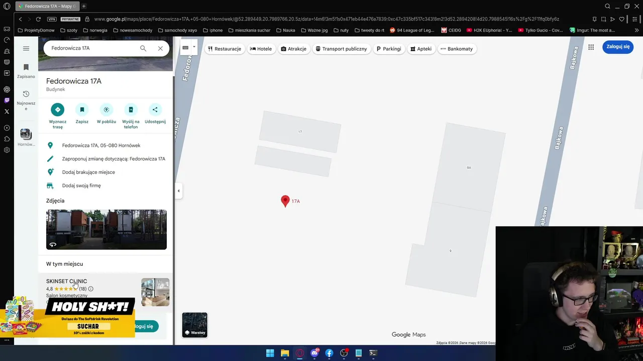
Task: Expand hidden bookmarks with double chevron
Action: click(x=637, y=30)
